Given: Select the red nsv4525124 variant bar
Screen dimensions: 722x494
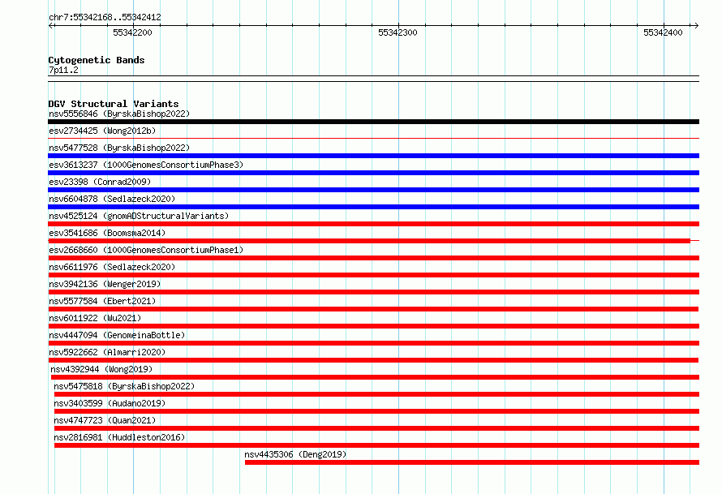Looking at the screenshot, I should (373, 224).
